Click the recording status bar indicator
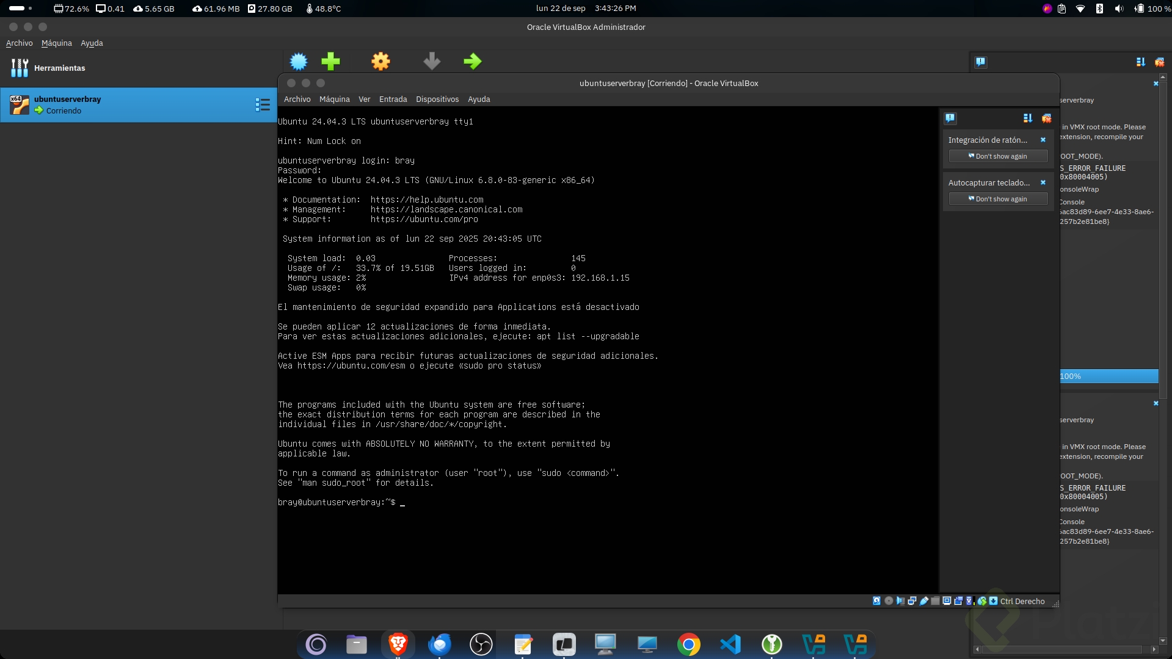 (958, 601)
